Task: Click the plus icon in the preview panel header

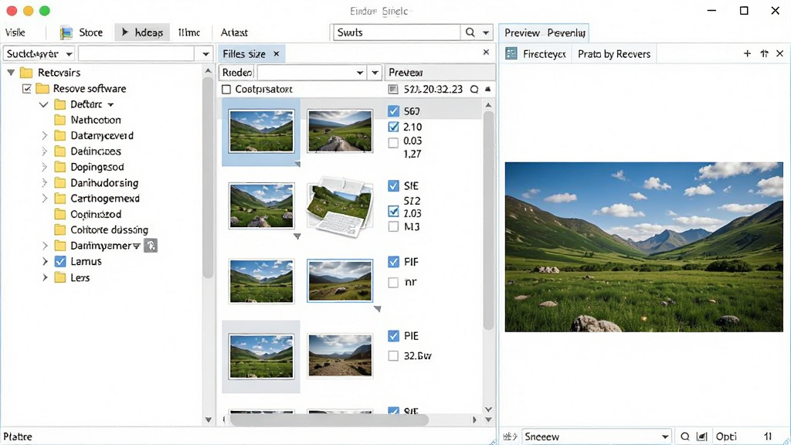Action: point(747,53)
